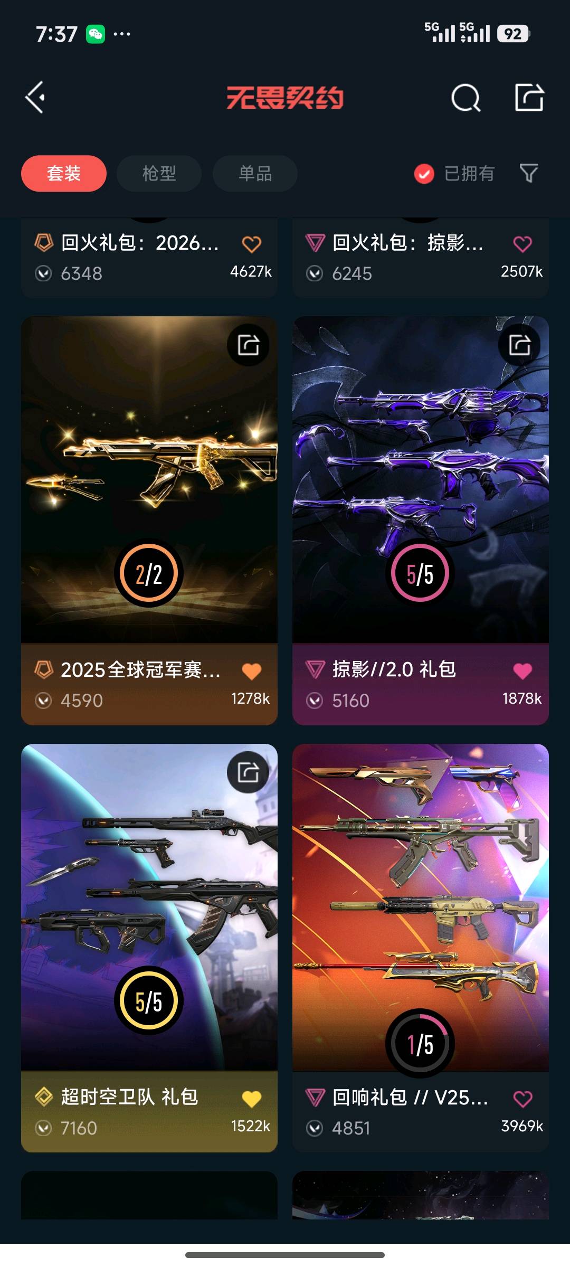Switch to the 枪型 tab
This screenshot has height=1267, width=570.
pos(159,173)
